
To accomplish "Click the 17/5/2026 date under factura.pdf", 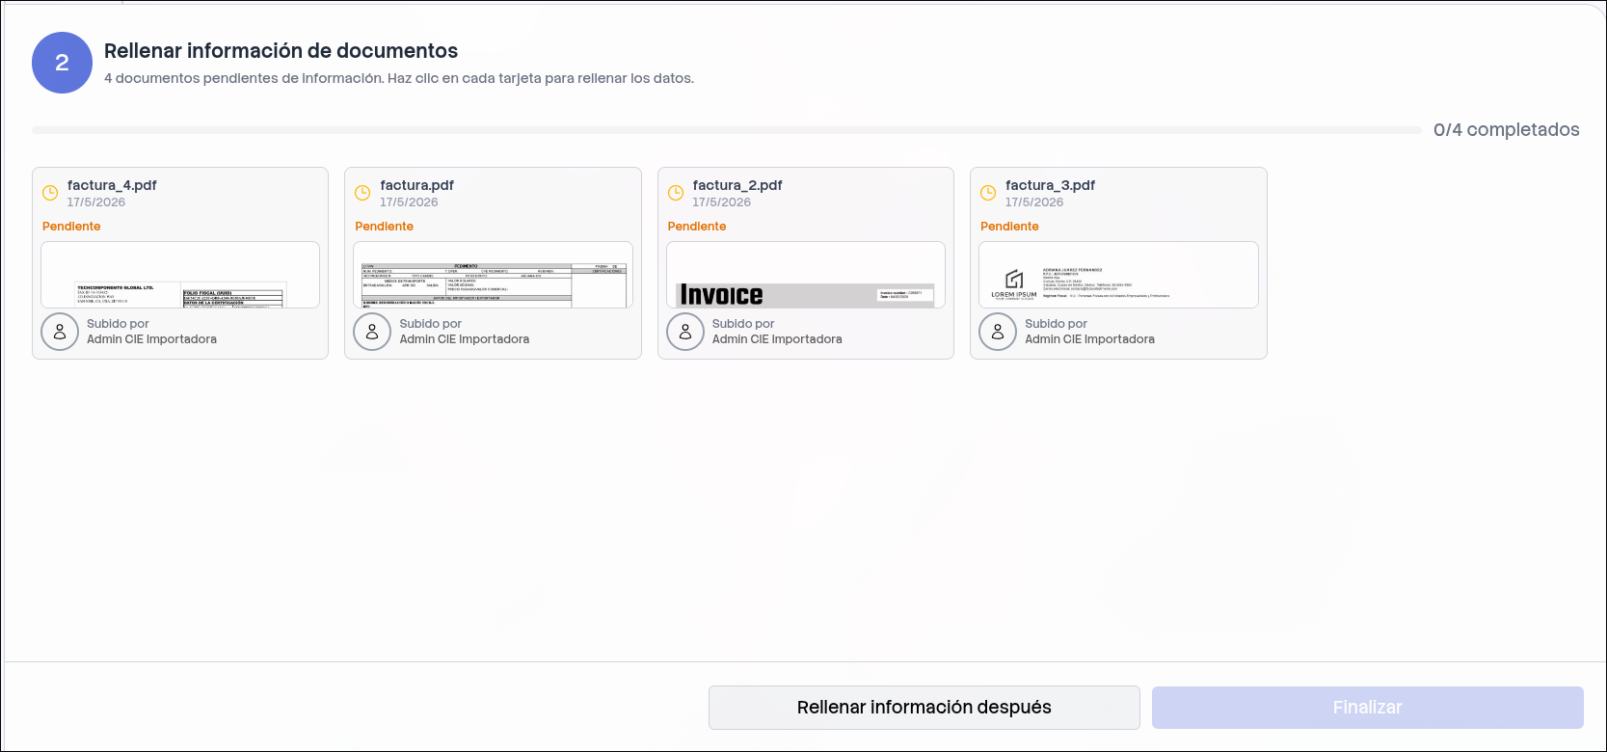I will click(x=409, y=202).
